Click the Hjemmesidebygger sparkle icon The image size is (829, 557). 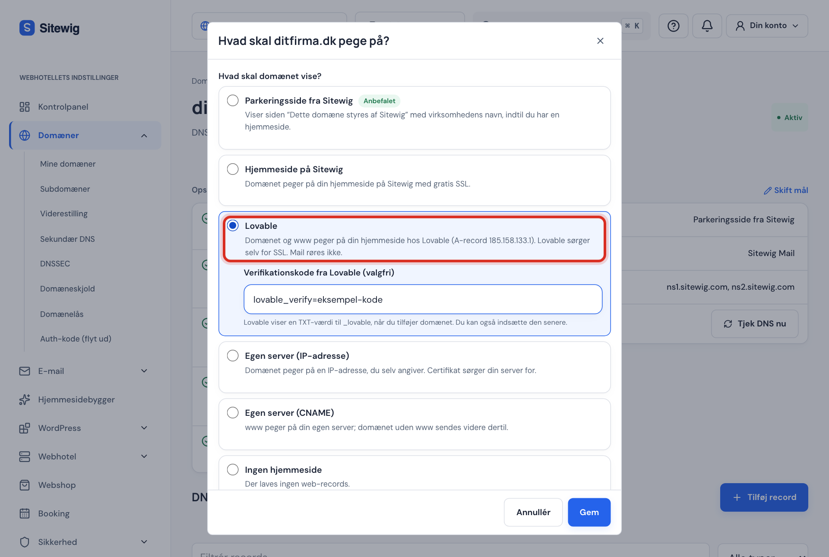point(25,399)
